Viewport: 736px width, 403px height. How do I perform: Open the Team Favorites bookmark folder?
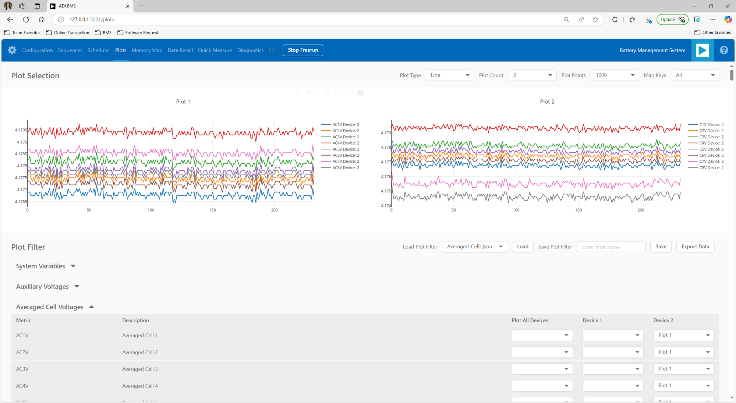pyautogui.click(x=22, y=32)
